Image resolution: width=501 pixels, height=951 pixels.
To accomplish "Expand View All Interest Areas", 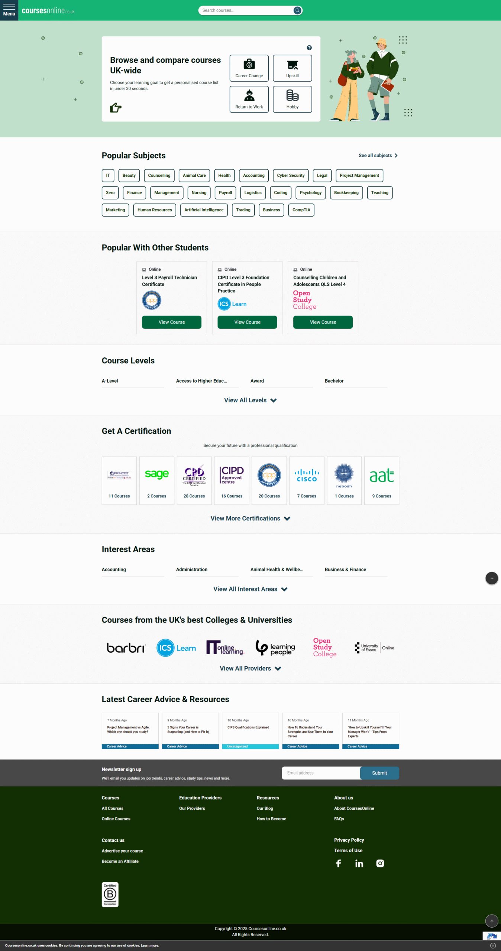I will (x=250, y=589).
